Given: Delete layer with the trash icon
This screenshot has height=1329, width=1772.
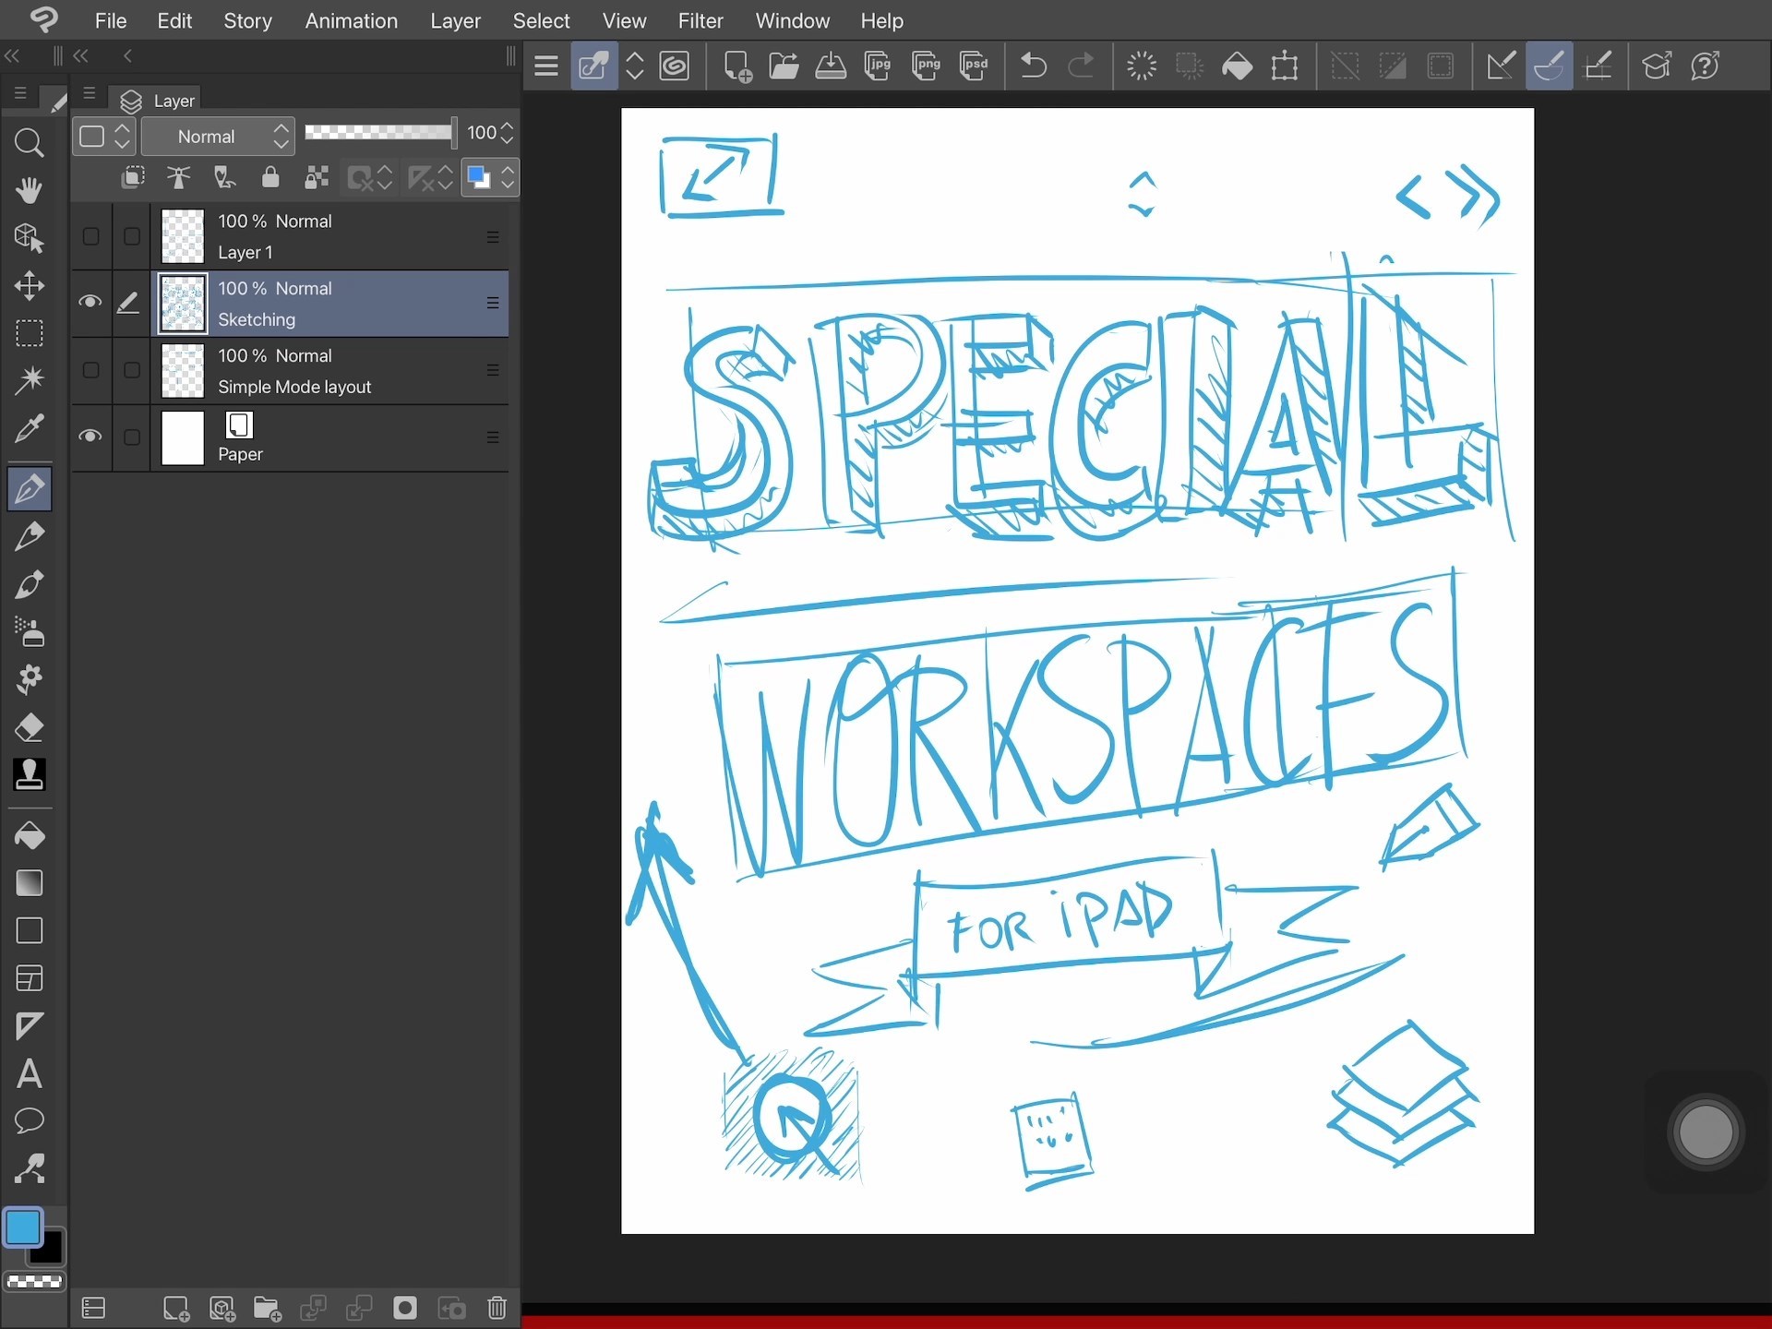Looking at the screenshot, I should tap(497, 1308).
